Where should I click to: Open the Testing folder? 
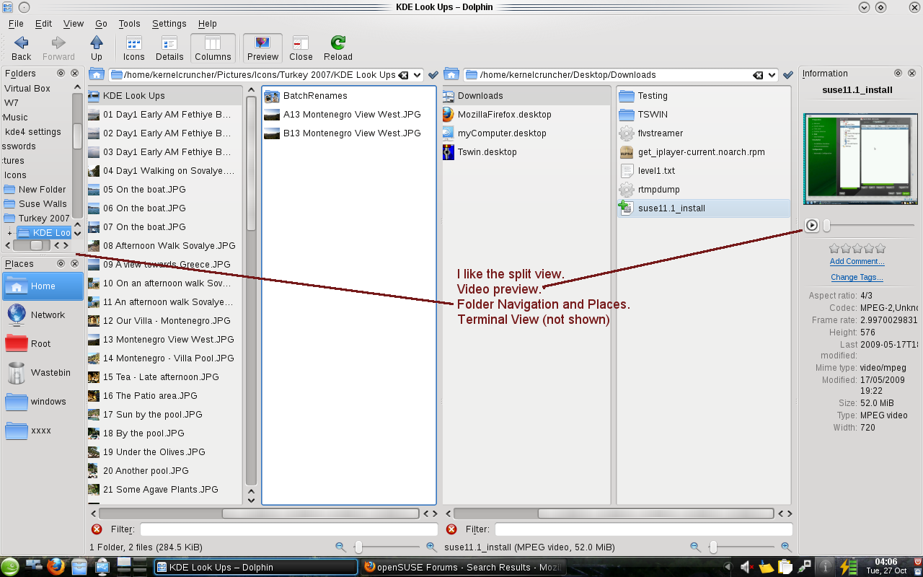point(643,96)
